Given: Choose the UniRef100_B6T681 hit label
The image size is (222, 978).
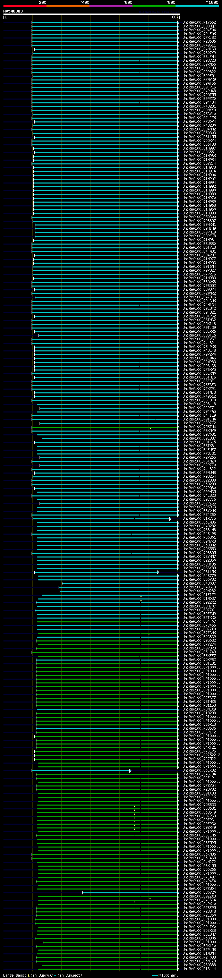Looking at the screenshot, I should (x=199, y=446).
